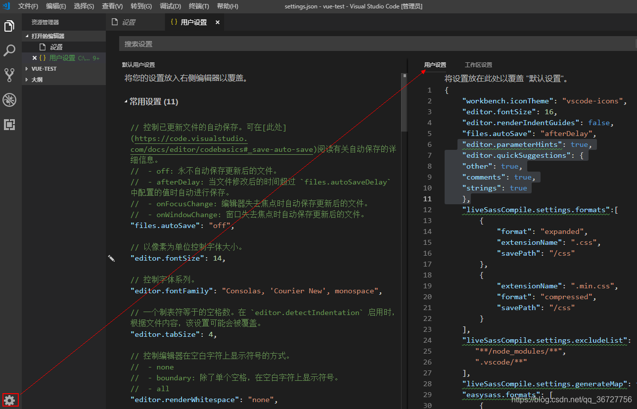
Task: Click "liveSassCompile.settings.formats" line
Action: pos(540,210)
